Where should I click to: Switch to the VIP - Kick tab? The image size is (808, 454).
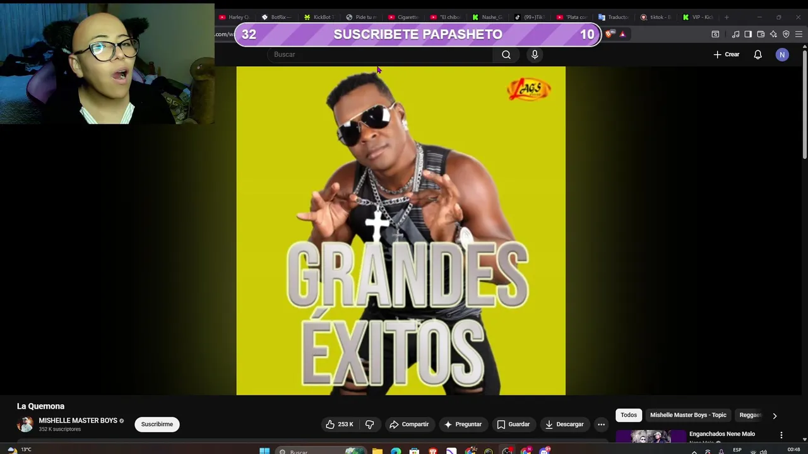pos(699,17)
